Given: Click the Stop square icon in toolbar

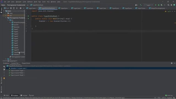Looking at the screenshot, I should pos(165,5).
